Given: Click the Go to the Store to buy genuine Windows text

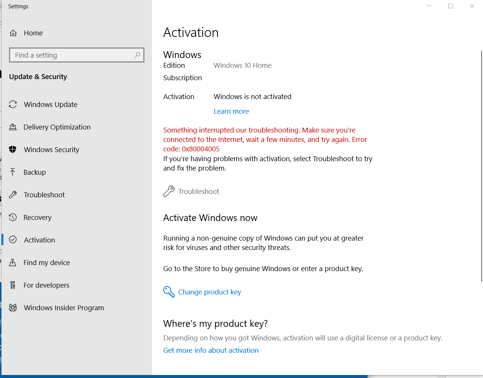Looking at the screenshot, I should tap(263, 268).
